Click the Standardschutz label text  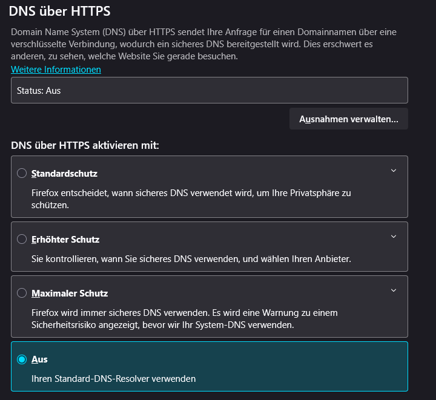coord(64,174)
